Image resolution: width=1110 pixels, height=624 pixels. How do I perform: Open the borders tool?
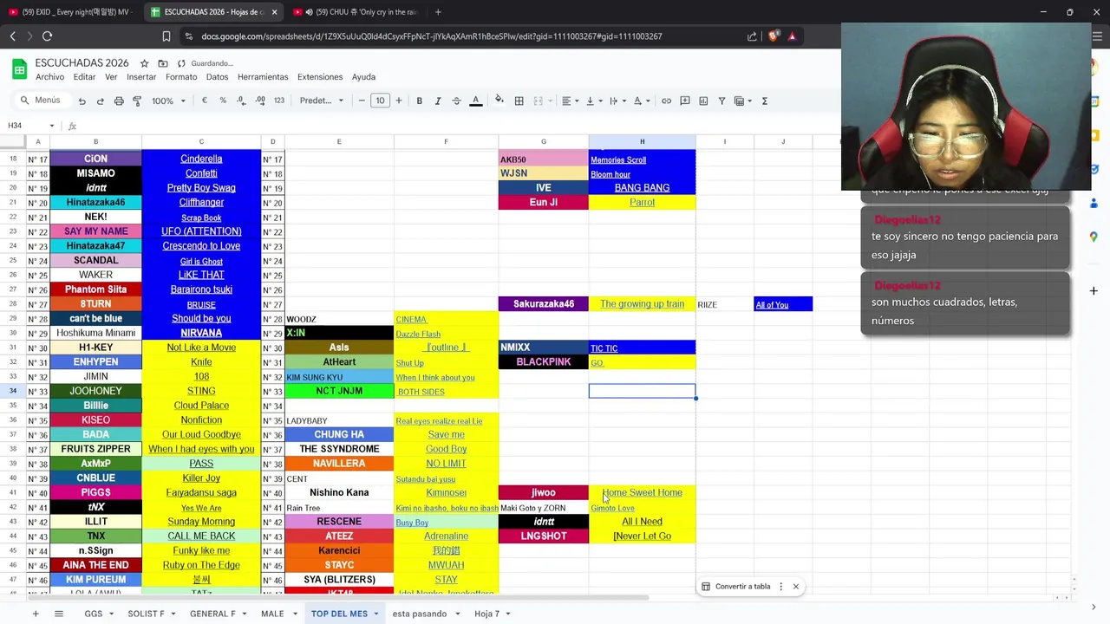519,101
